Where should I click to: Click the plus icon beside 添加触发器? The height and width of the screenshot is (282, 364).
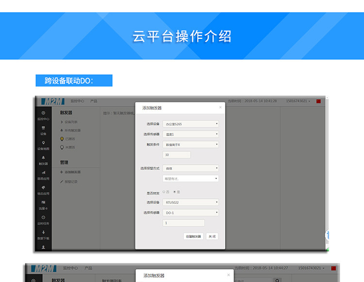pos(62,172)
